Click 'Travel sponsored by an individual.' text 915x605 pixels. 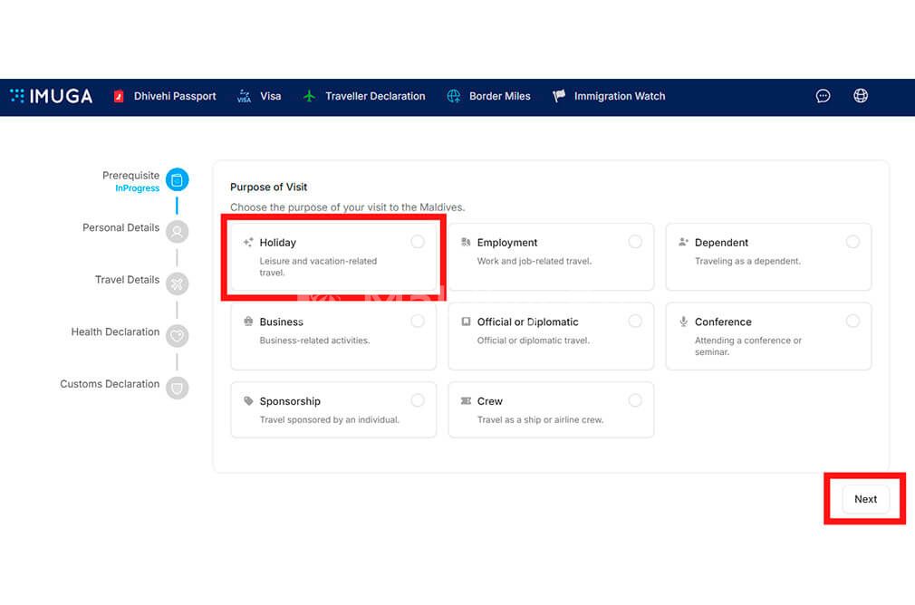click(329, 420)
